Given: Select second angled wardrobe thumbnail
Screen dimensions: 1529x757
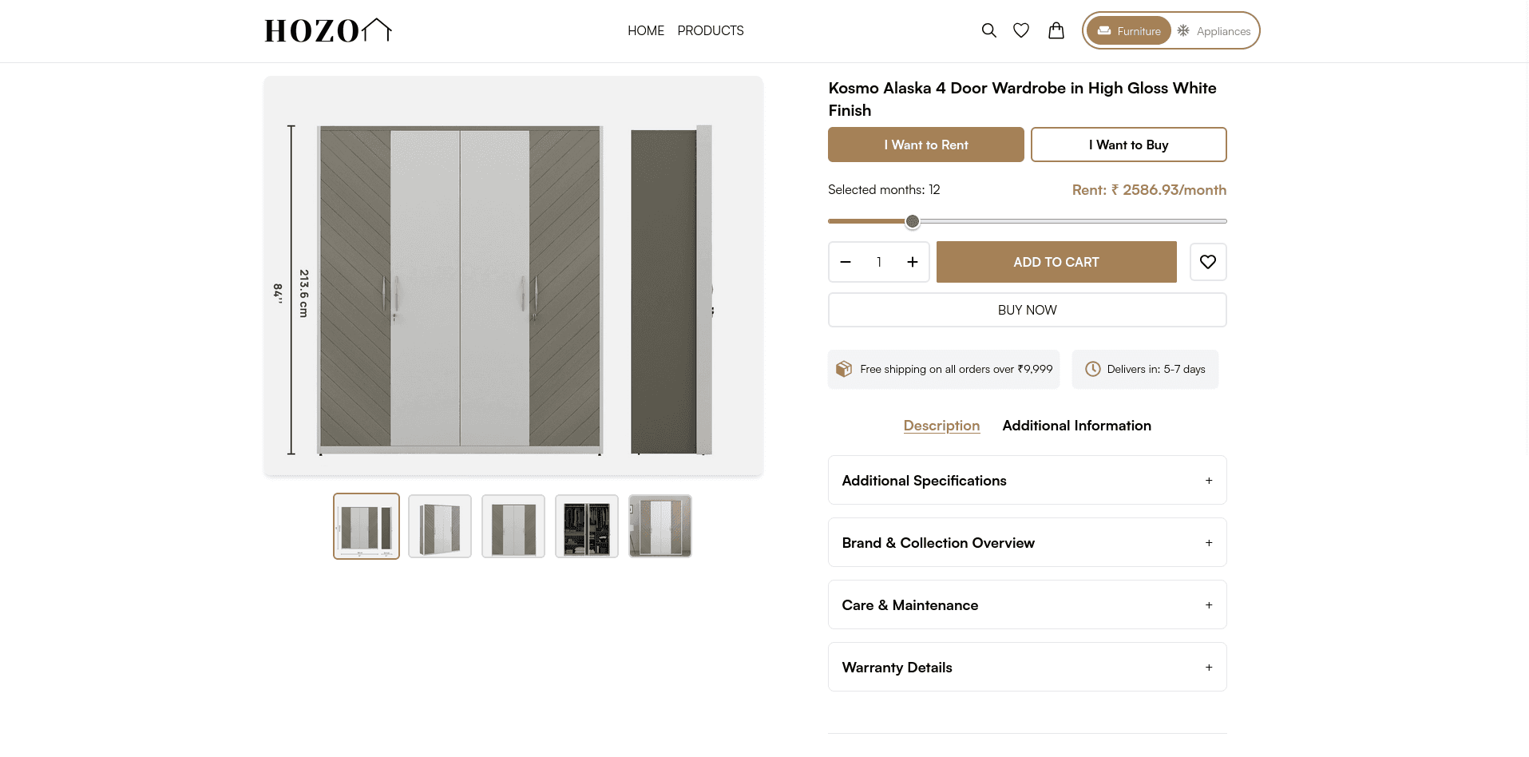Looking at the screenshot, I should click(440, 526).
